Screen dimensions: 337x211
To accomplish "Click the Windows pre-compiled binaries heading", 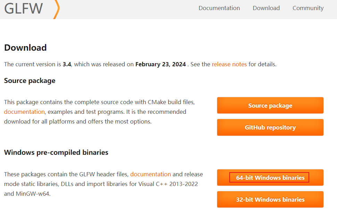I will click(56, 152).
